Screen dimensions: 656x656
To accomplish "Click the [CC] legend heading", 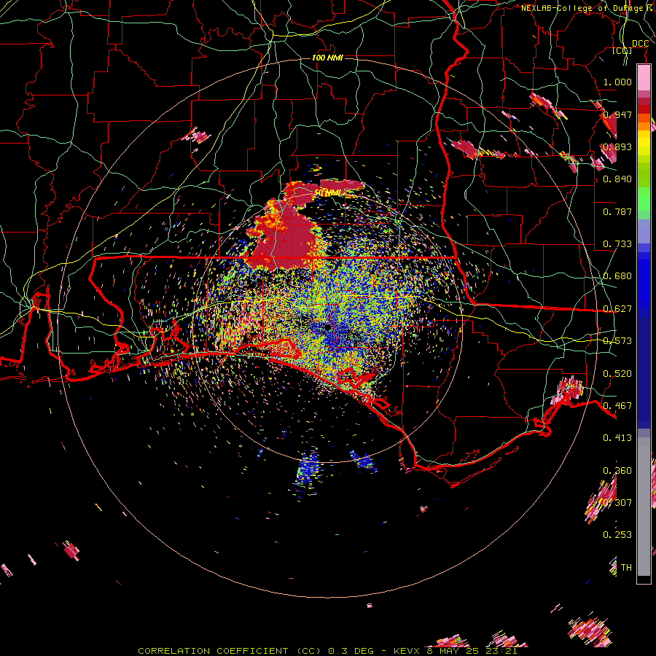I will click(x=622, y=51).
